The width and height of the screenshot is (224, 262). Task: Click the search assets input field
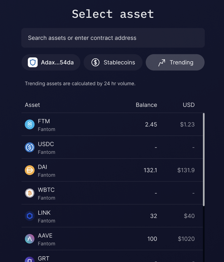point(113,38)
